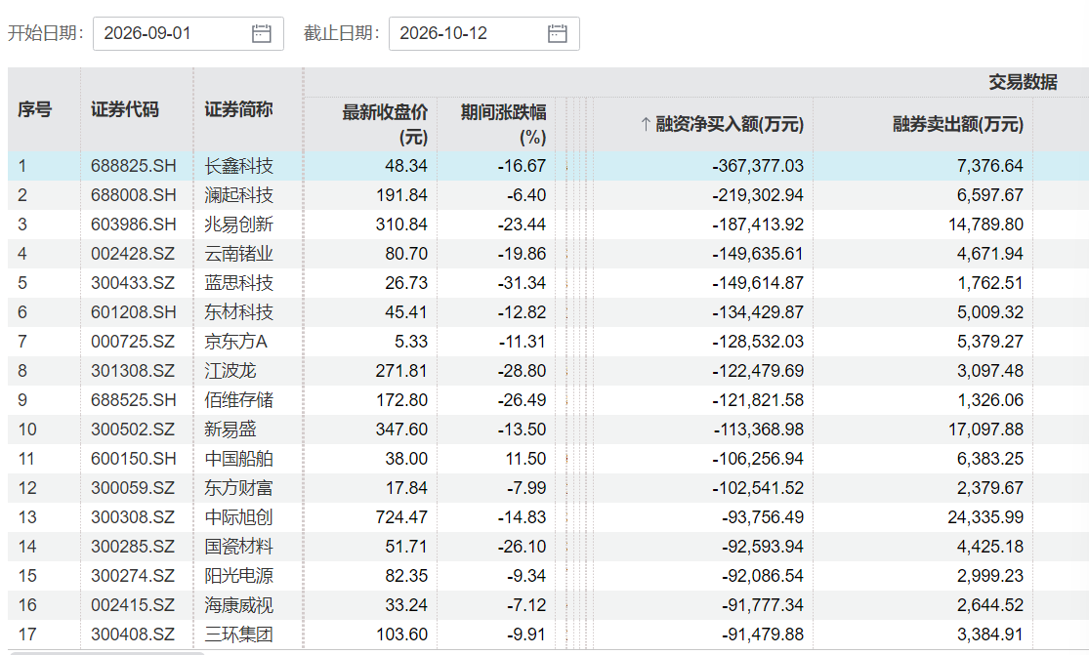Open the start date calendar icon

coord(261,33)
